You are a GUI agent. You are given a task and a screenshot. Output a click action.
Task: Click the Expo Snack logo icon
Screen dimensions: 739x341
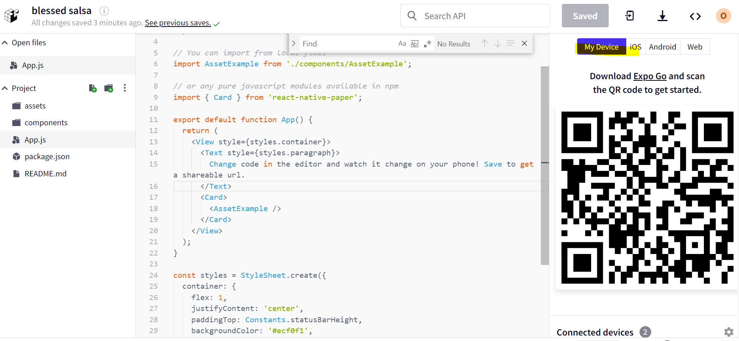(12, 16)
